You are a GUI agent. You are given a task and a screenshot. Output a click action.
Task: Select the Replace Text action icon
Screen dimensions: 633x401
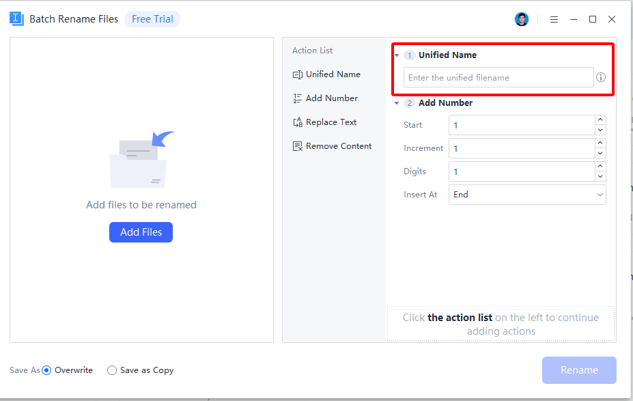click(296, 122)
